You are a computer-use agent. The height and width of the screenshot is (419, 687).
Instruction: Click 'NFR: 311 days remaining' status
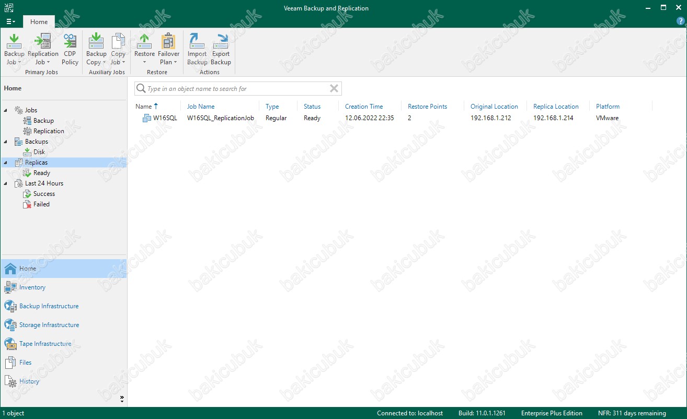coord(632,413)
